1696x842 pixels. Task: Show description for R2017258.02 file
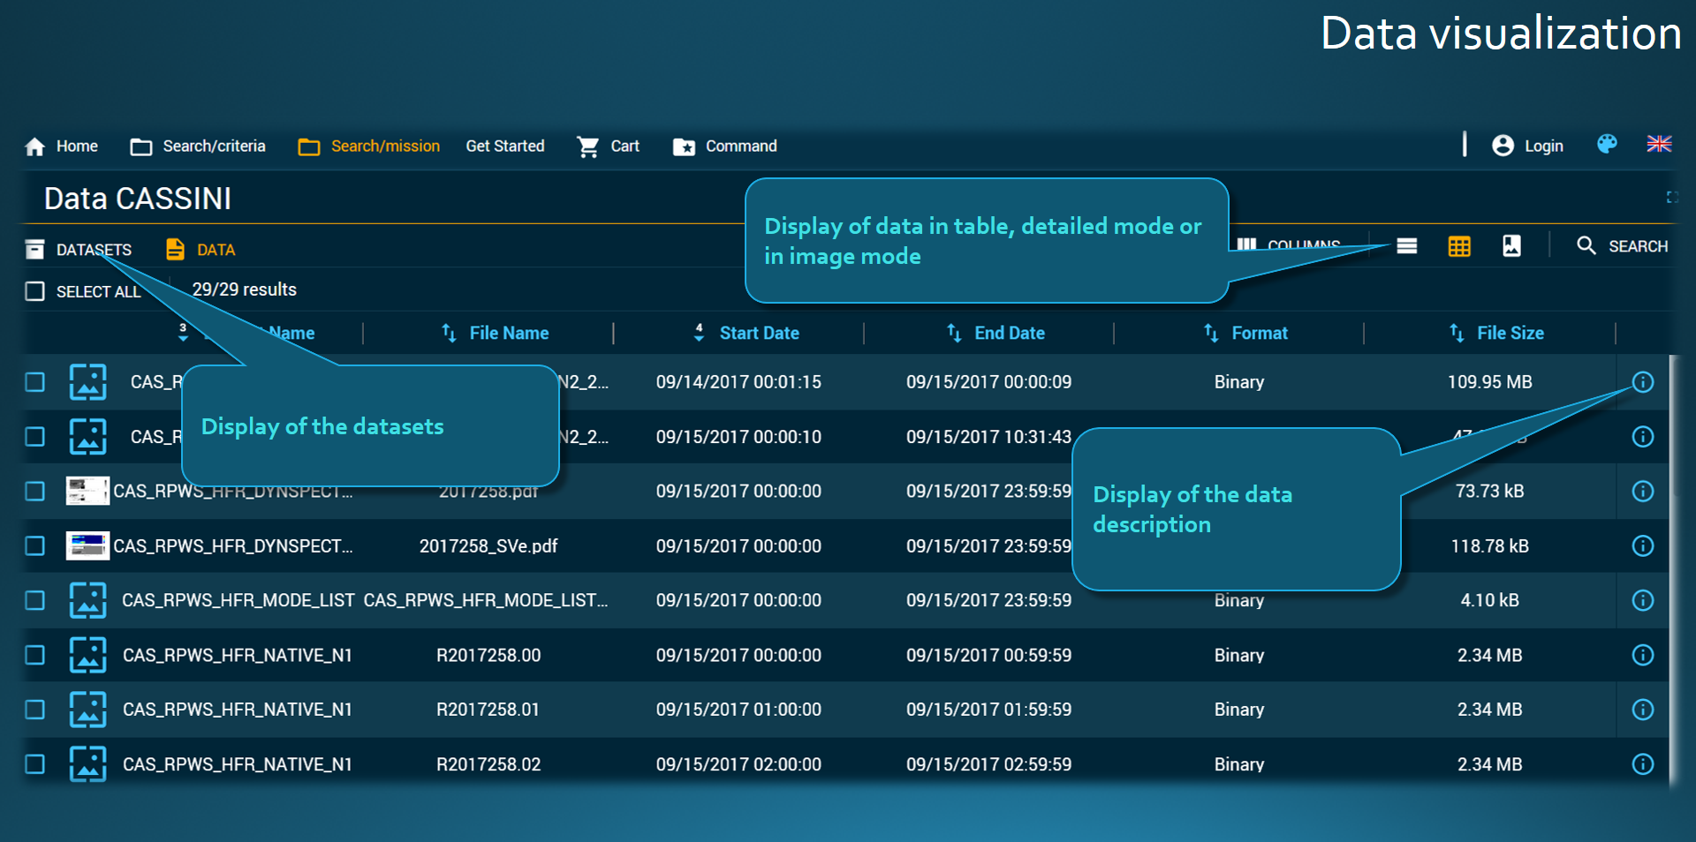(1642, 764)
